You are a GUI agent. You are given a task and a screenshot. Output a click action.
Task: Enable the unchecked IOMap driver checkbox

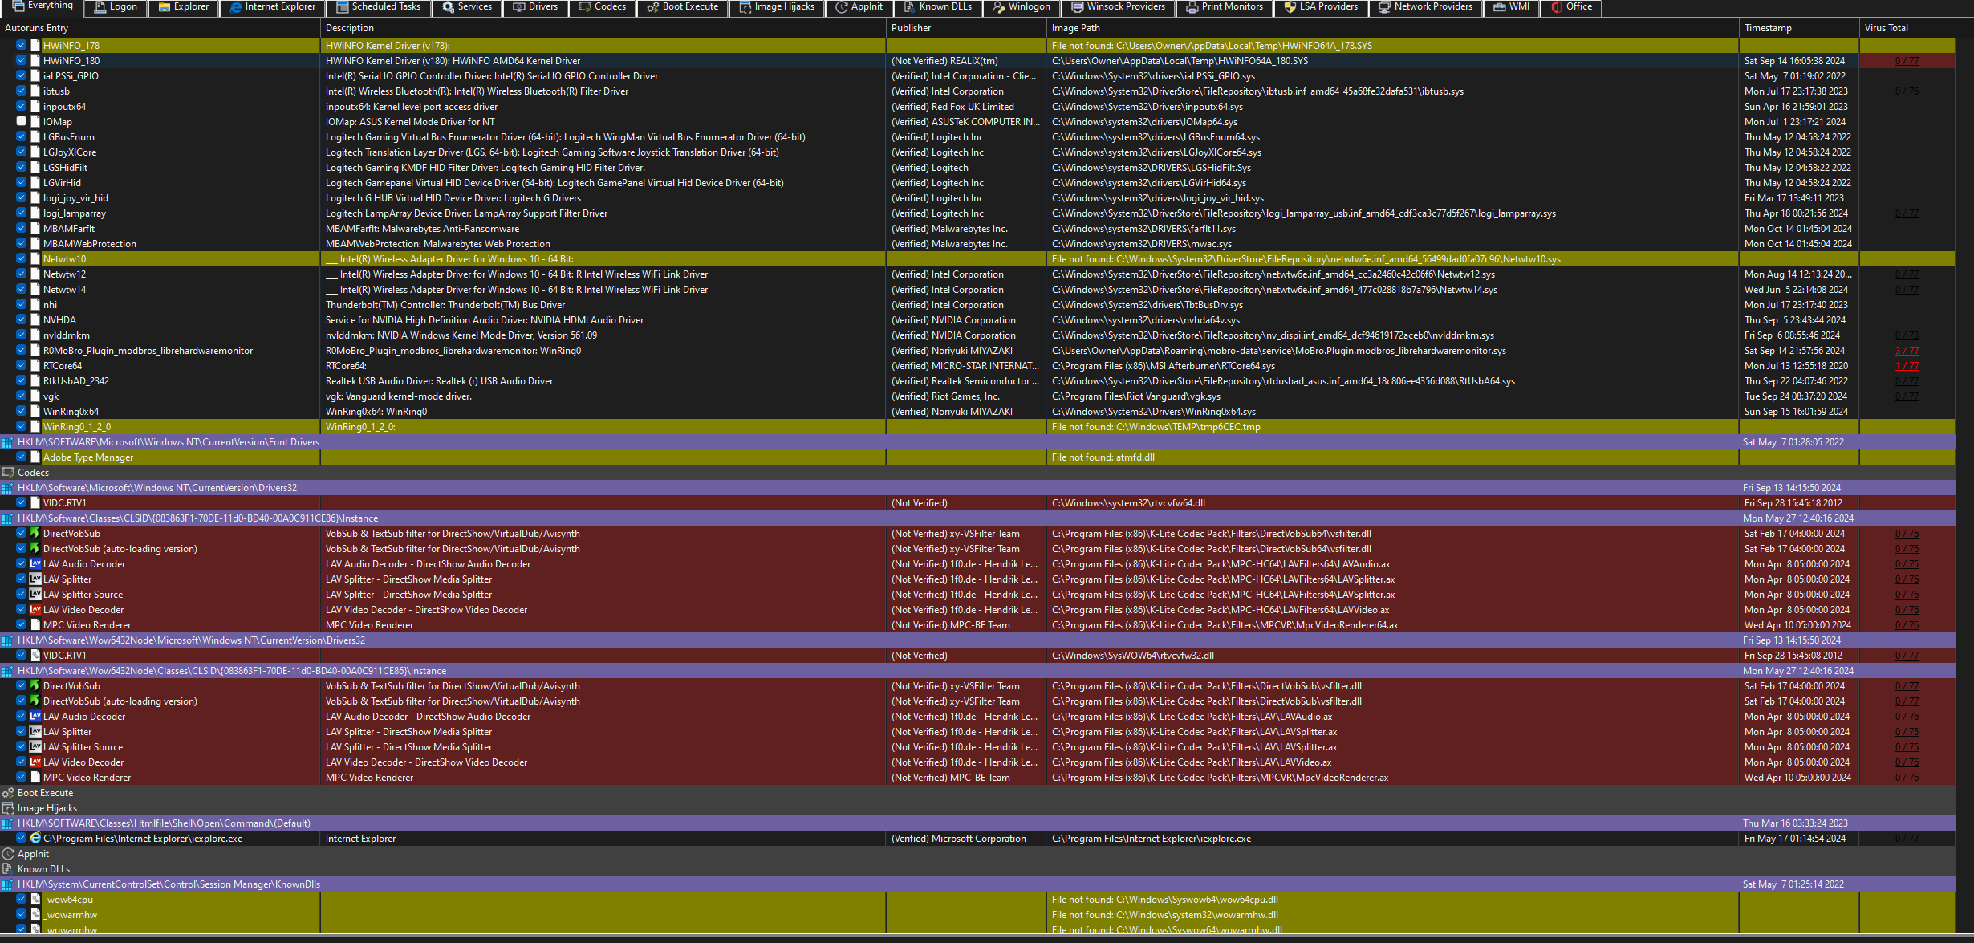[22, 121]
